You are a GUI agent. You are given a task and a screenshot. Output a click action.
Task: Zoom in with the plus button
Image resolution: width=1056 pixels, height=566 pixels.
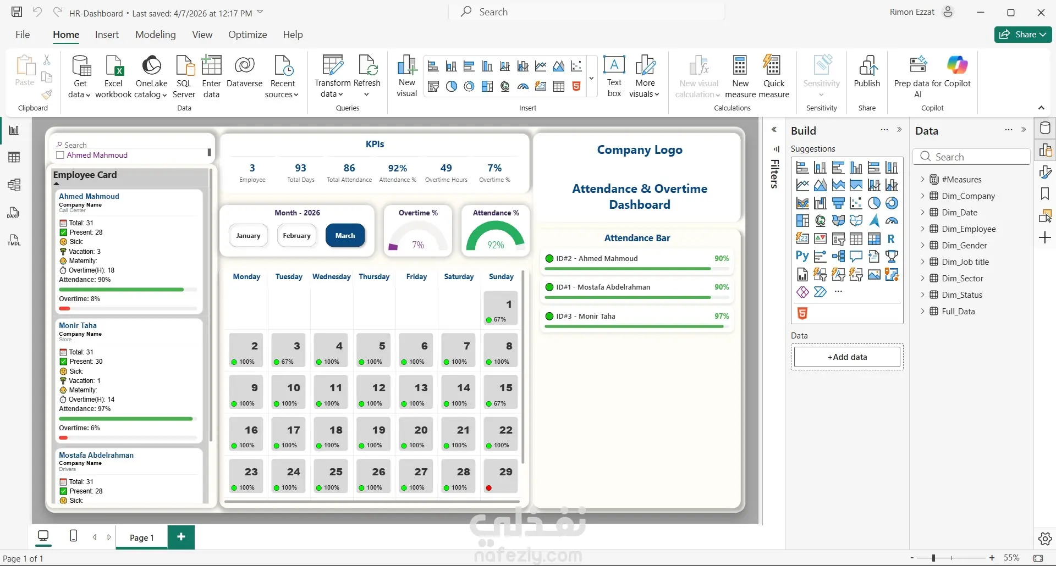[x=992, y=558]
